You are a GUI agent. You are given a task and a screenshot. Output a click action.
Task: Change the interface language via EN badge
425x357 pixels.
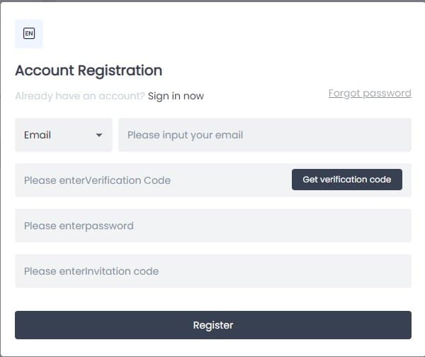pos(29,33)
